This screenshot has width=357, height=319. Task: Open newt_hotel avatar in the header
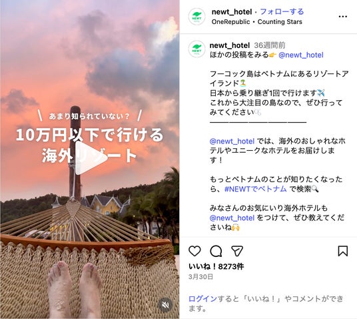point(197,17)
